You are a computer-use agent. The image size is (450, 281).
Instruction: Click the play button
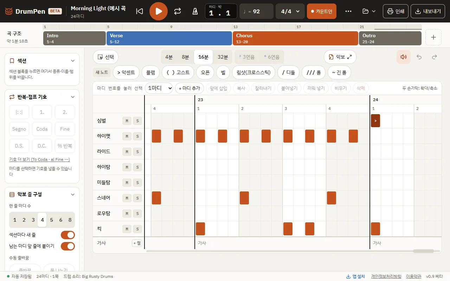(159, 11)
